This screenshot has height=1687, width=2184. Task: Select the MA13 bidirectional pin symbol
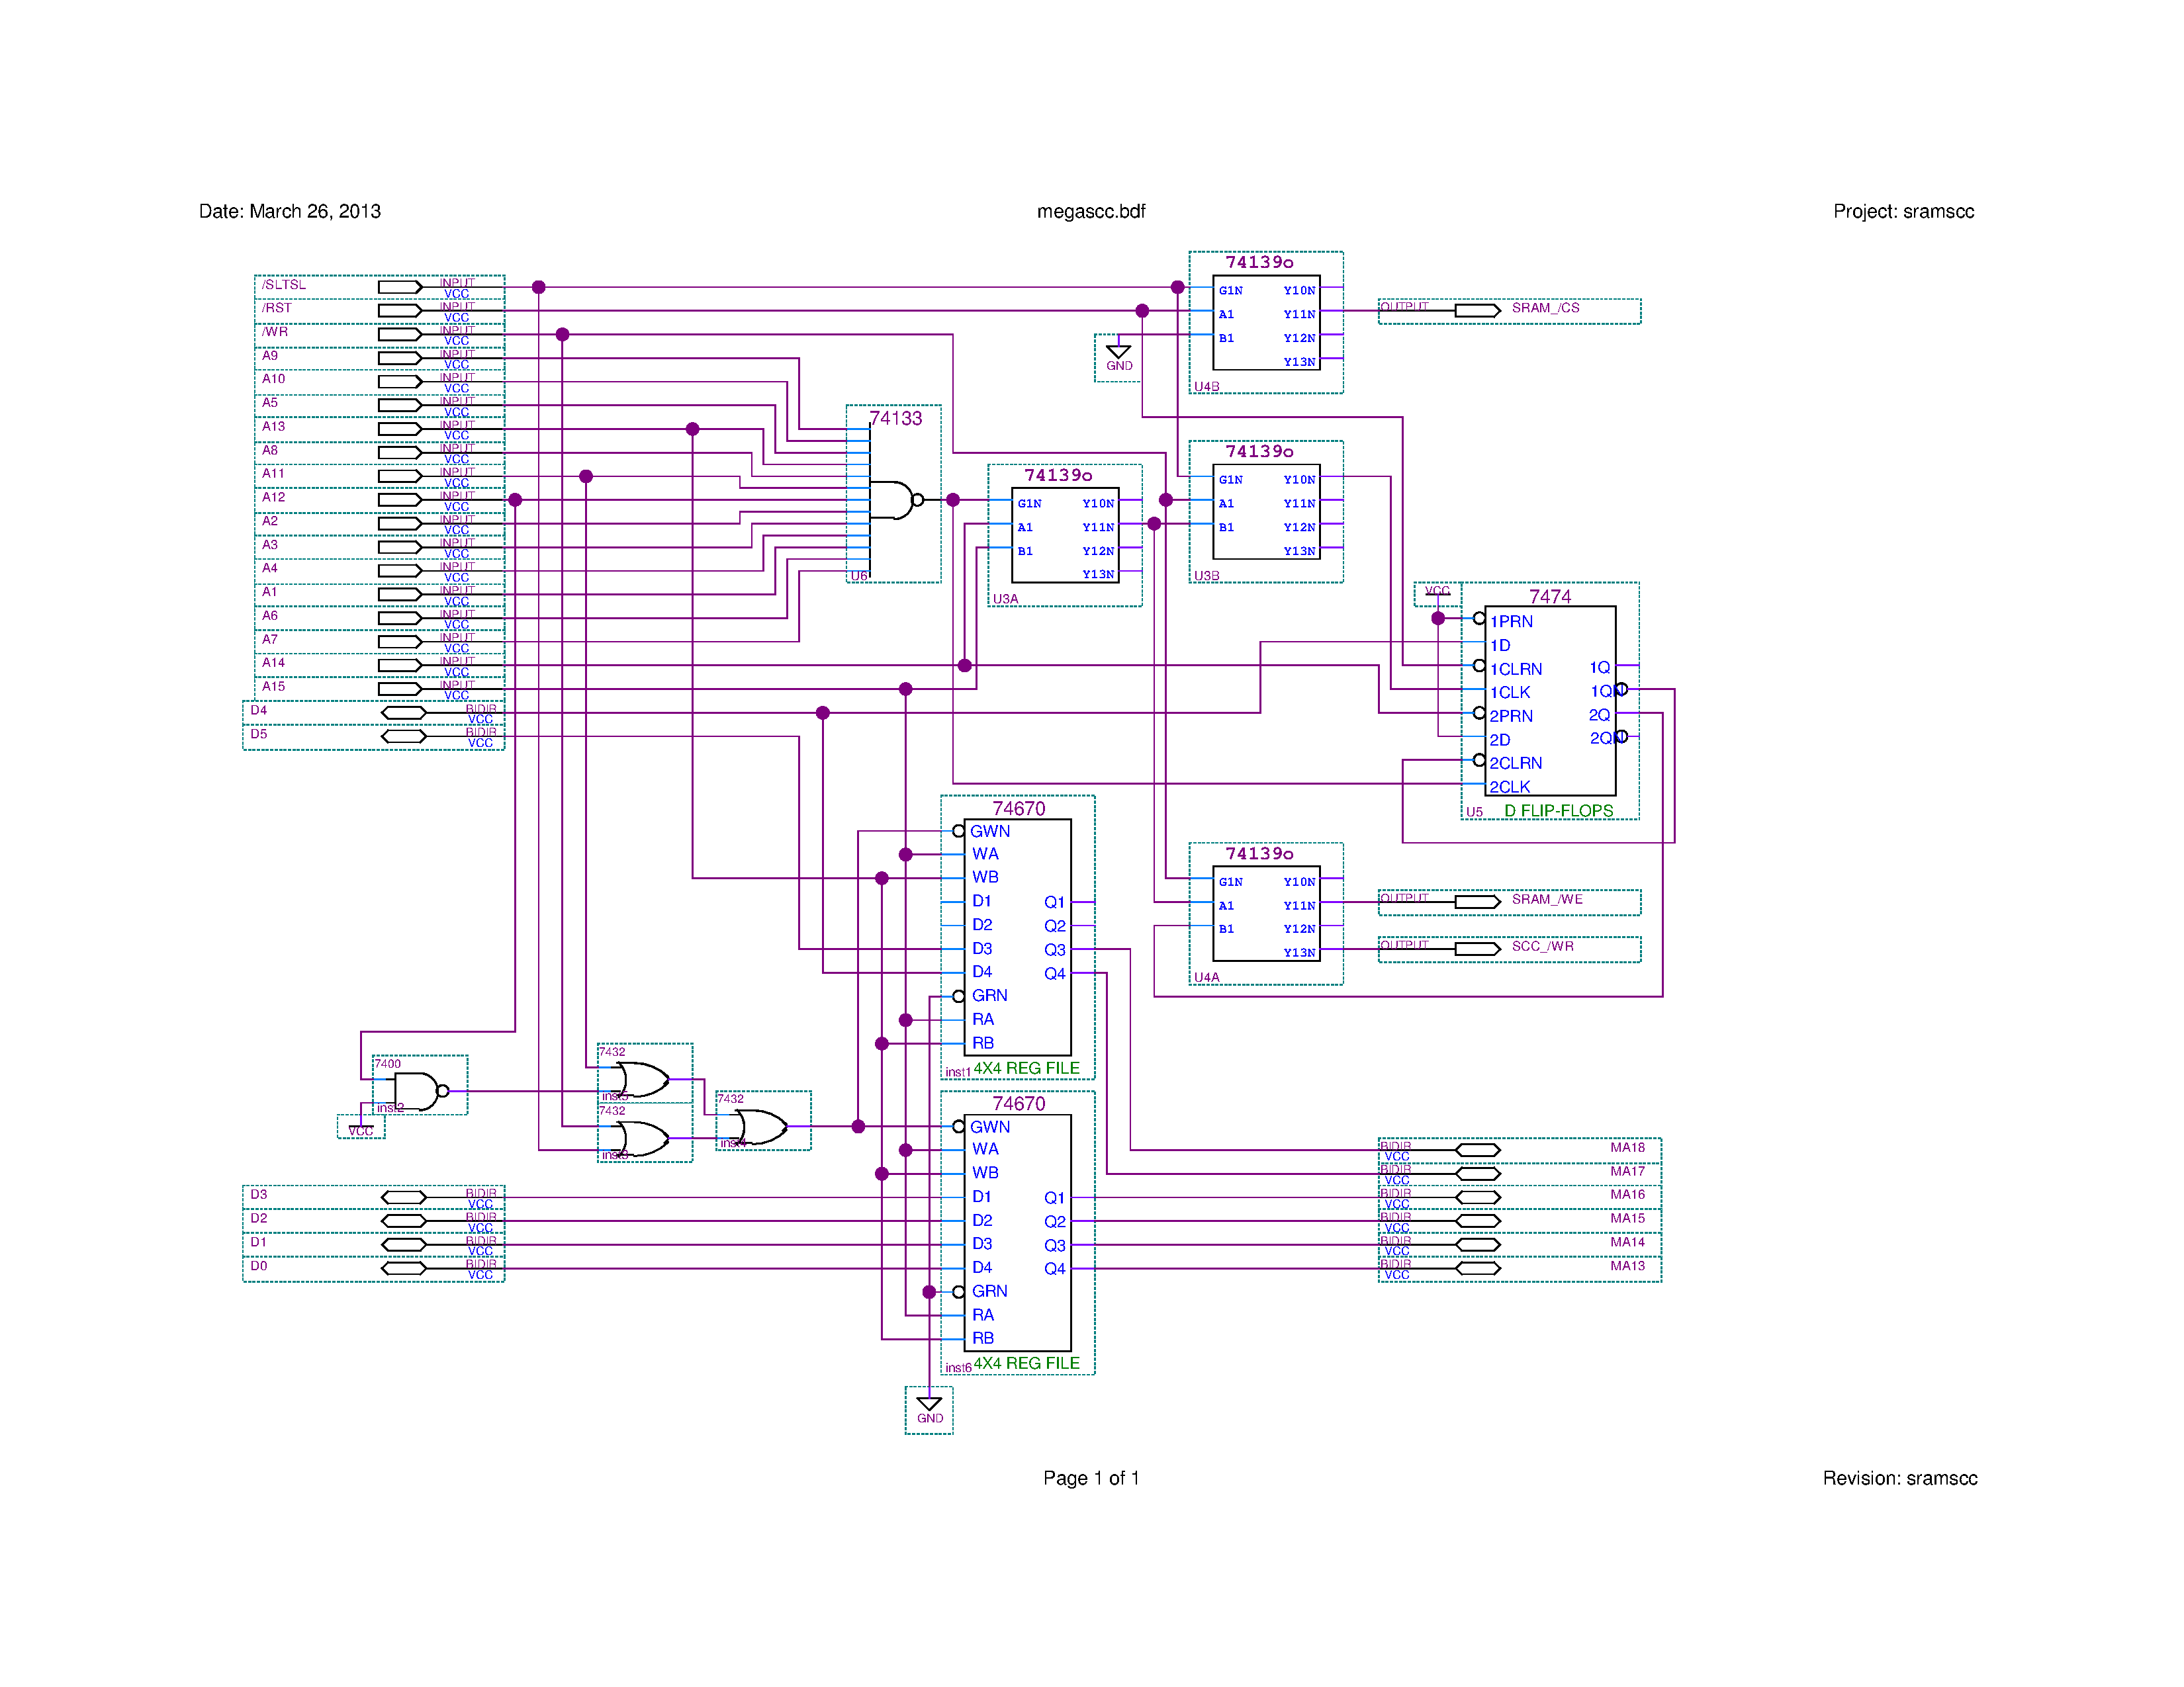point(1478,1268)
